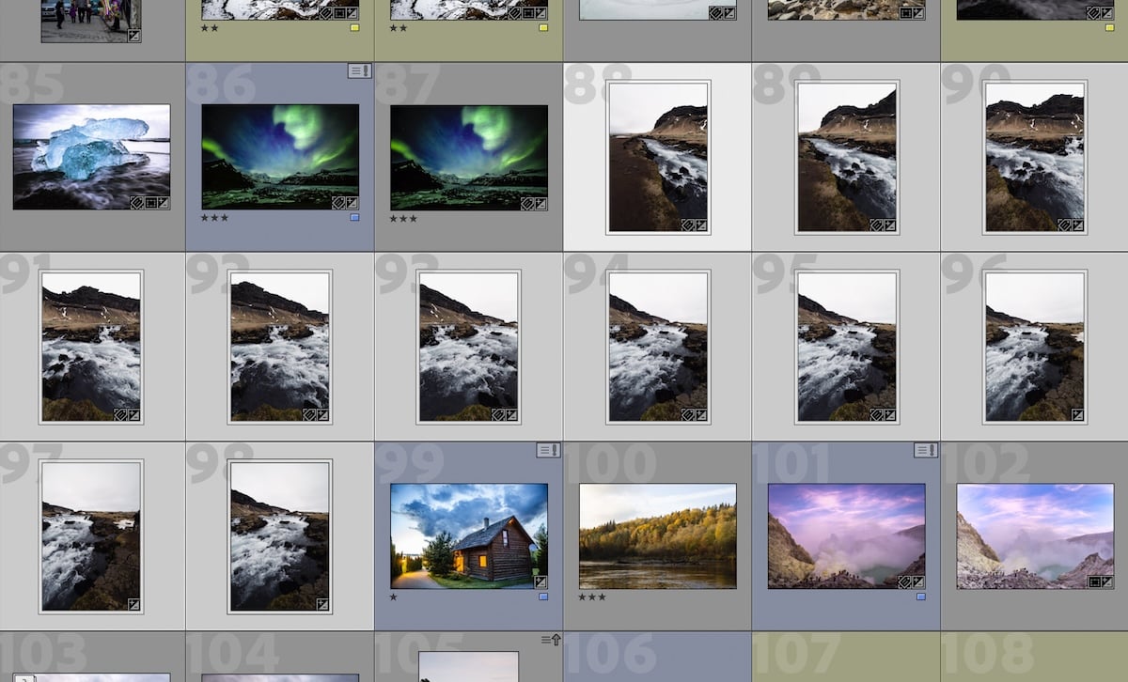The image size is (1128, 682).
Task: Click the crop badge on iceberg photo 85
Action: pos(149,203)
